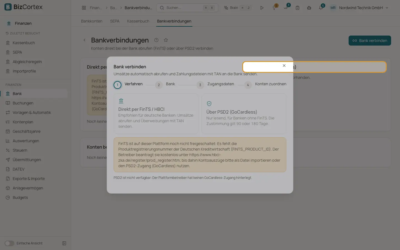Choose the Direkt per FinTS / HBCI option
Screen dimensions: 400x250
(156, 114)
